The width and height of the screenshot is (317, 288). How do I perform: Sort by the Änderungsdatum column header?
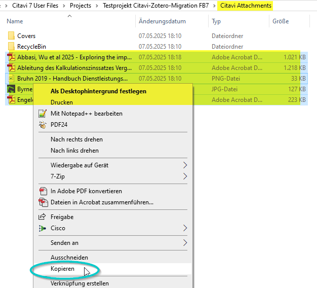[162, 21]
